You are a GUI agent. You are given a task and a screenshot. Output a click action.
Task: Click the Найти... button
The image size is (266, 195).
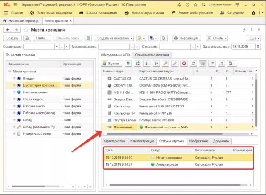[x=42, y=38]
